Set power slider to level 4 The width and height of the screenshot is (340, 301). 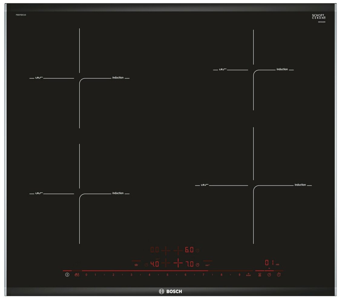pos(149,275)
